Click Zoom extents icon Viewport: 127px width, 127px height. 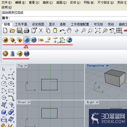(98, 30)
